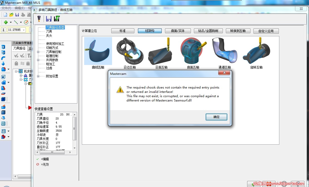The width and height of the screenshot is (309, 187).
Task: Click the lock operation padlock icon
Action: 16,63
